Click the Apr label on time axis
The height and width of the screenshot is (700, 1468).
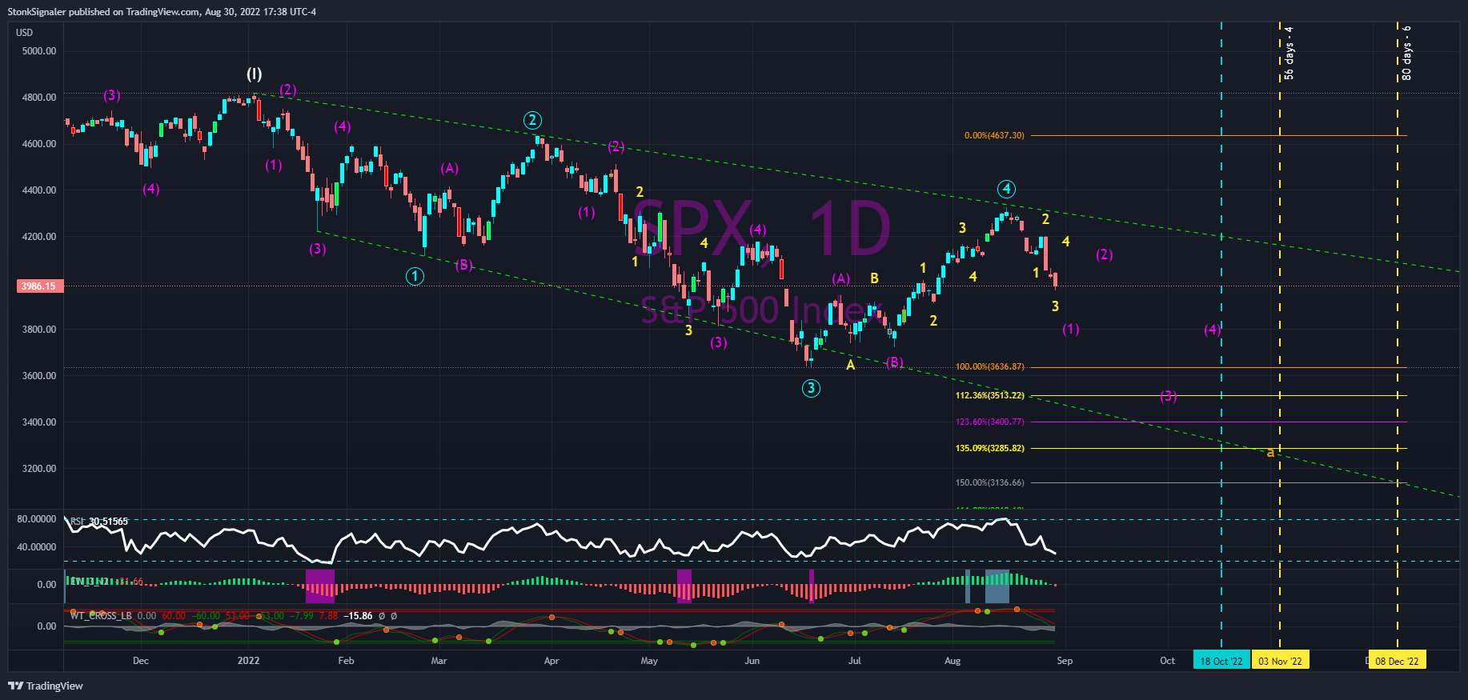click(x=552, y=661)
